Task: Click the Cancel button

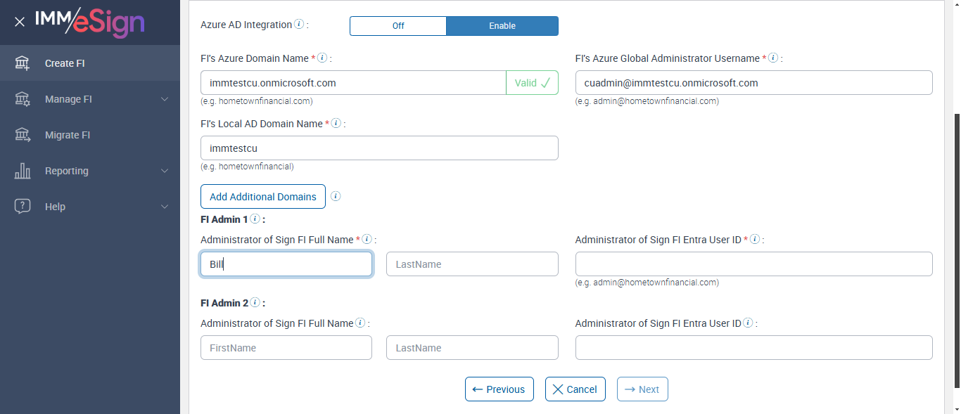Action: click(x=575, y=389)
